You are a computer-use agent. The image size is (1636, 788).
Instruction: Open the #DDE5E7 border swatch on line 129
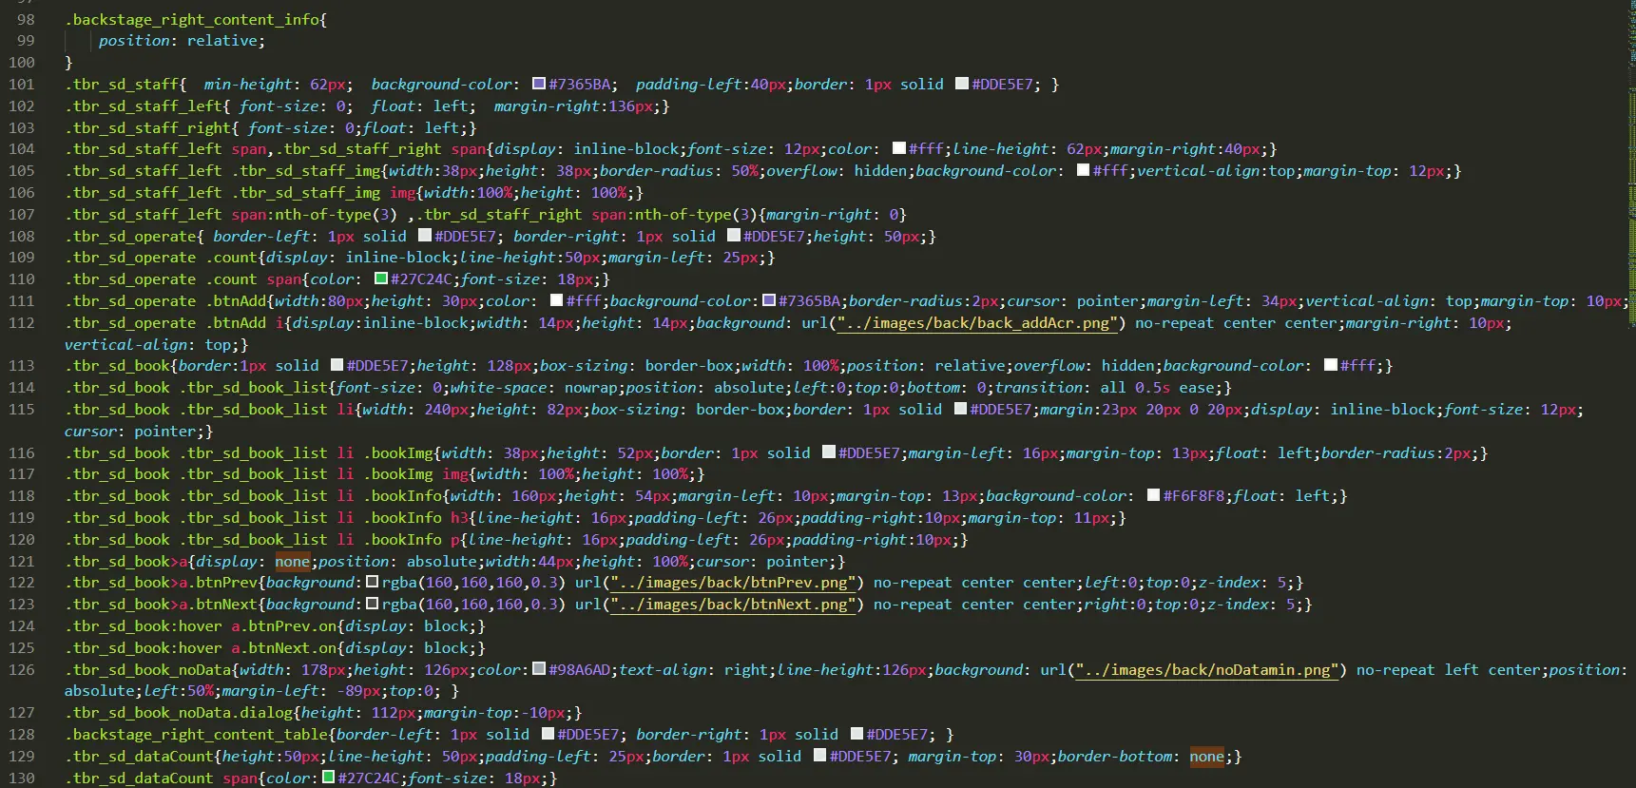pyautogui.click(x=821, y=756)
